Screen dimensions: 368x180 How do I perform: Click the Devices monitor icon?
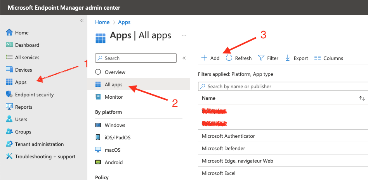[x=9, y=70]
